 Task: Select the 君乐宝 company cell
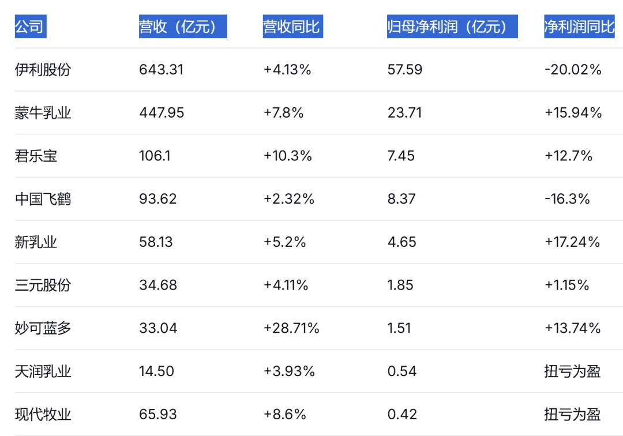[x=36, y=156]
